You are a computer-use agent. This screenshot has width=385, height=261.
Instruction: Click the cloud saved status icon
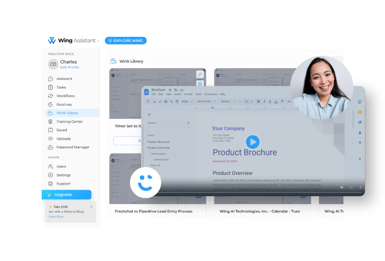point(182,90)
